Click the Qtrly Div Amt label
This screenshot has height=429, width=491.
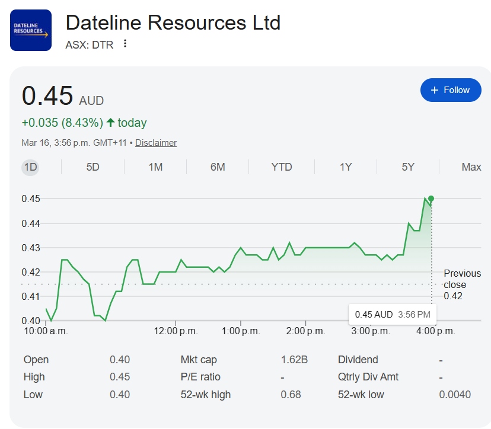coord(368,377)
